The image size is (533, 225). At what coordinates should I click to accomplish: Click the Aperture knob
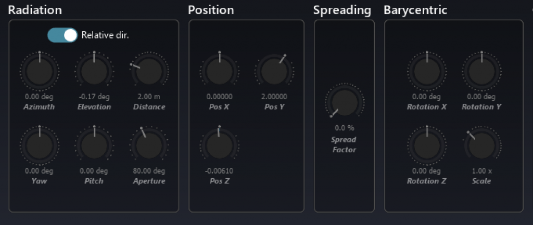point(149,145)
